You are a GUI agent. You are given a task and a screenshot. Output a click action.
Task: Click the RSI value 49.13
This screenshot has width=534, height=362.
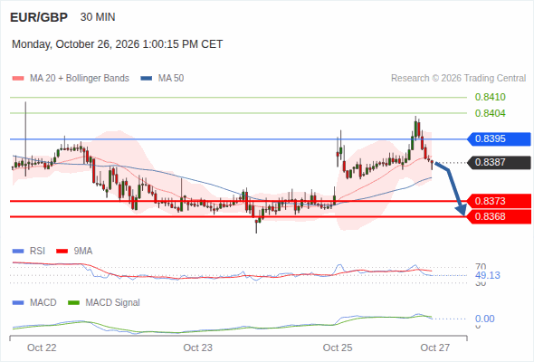coord(488,275)
